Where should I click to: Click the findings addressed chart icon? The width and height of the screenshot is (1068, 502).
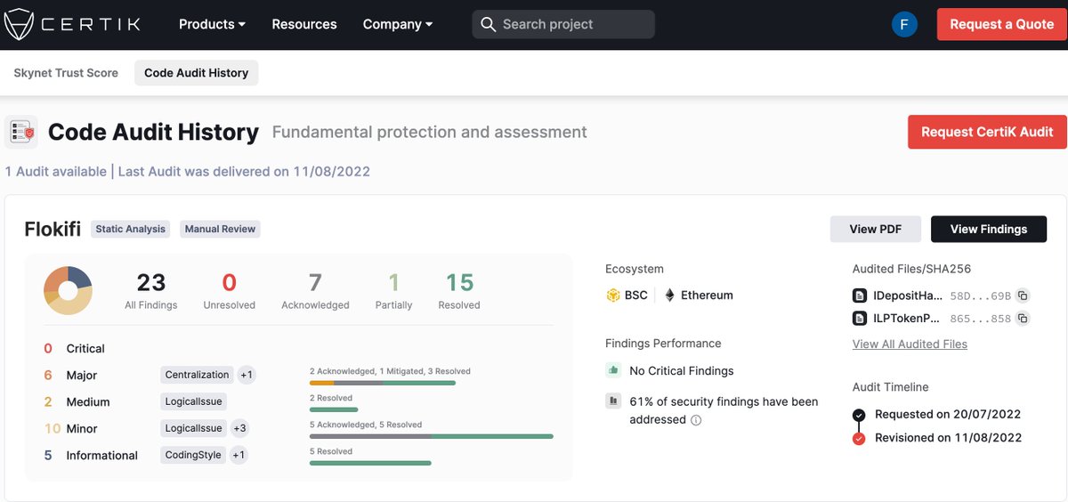(x=612, y=401)
